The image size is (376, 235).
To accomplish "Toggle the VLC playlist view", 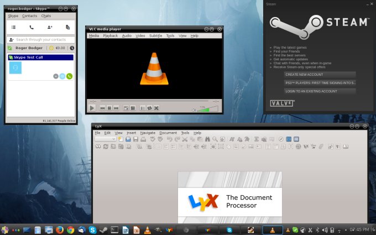I will [143, 108].
